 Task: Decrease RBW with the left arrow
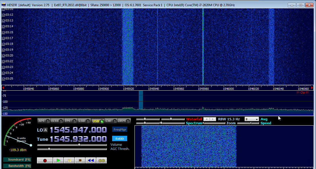[x=207, y=119]
